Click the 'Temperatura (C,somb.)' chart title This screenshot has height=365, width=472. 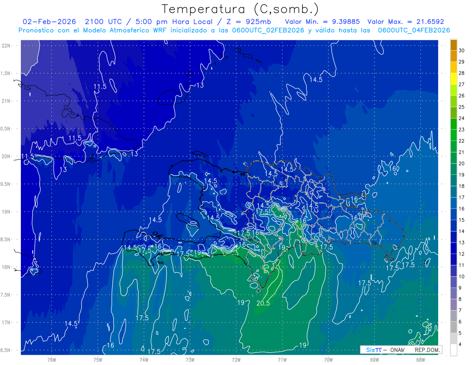click(240, 9)
